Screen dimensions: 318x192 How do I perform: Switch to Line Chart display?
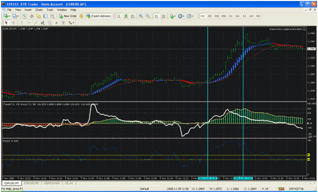133,16
